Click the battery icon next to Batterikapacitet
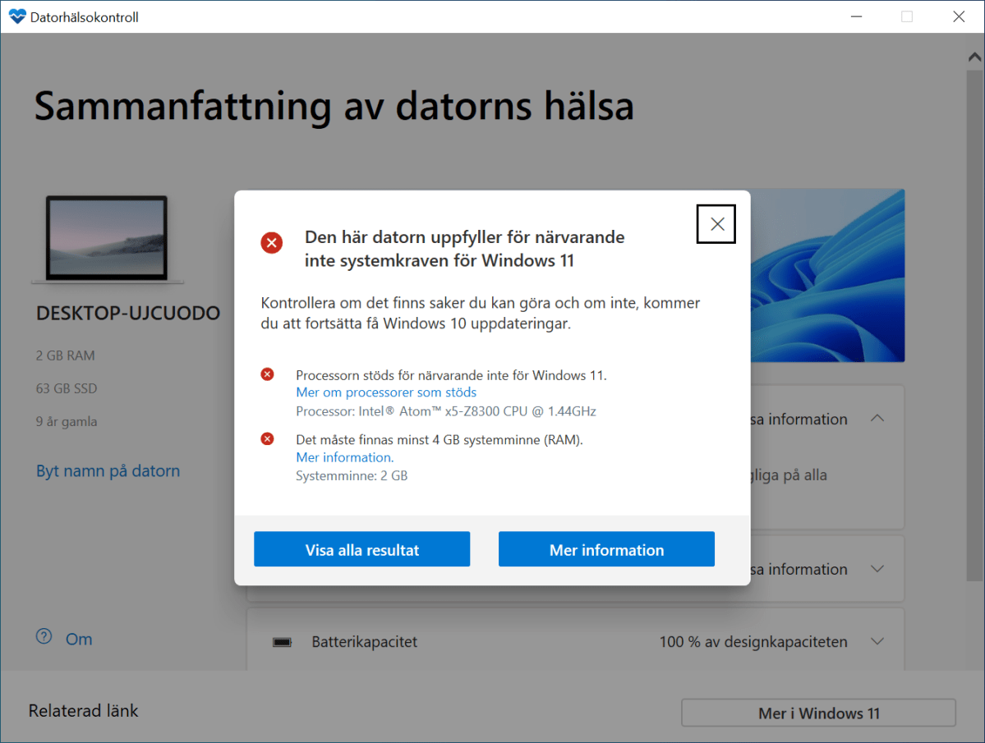This screenshot has height=743, width=985. (x=283, y=641)
